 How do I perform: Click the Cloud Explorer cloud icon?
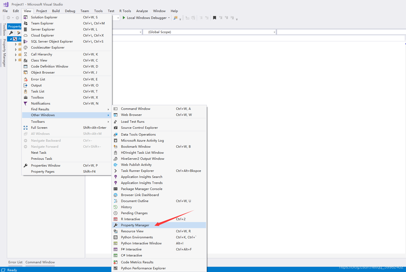coord(26,35)
